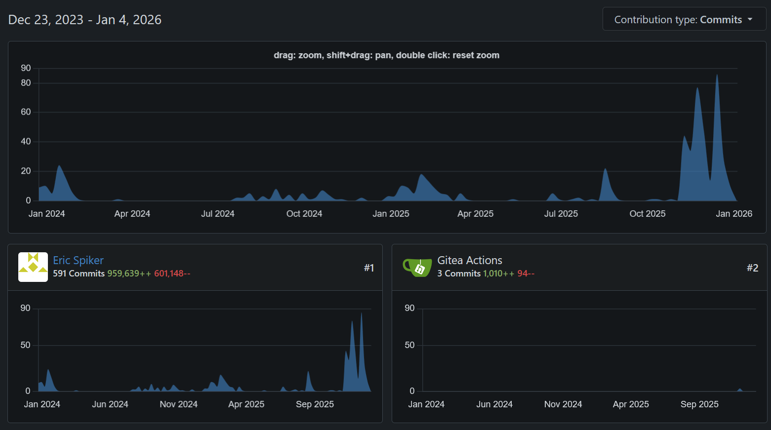Click the chart hint text about drag zoom
This screenshot has height=430, width=771.
coord(386,55)
